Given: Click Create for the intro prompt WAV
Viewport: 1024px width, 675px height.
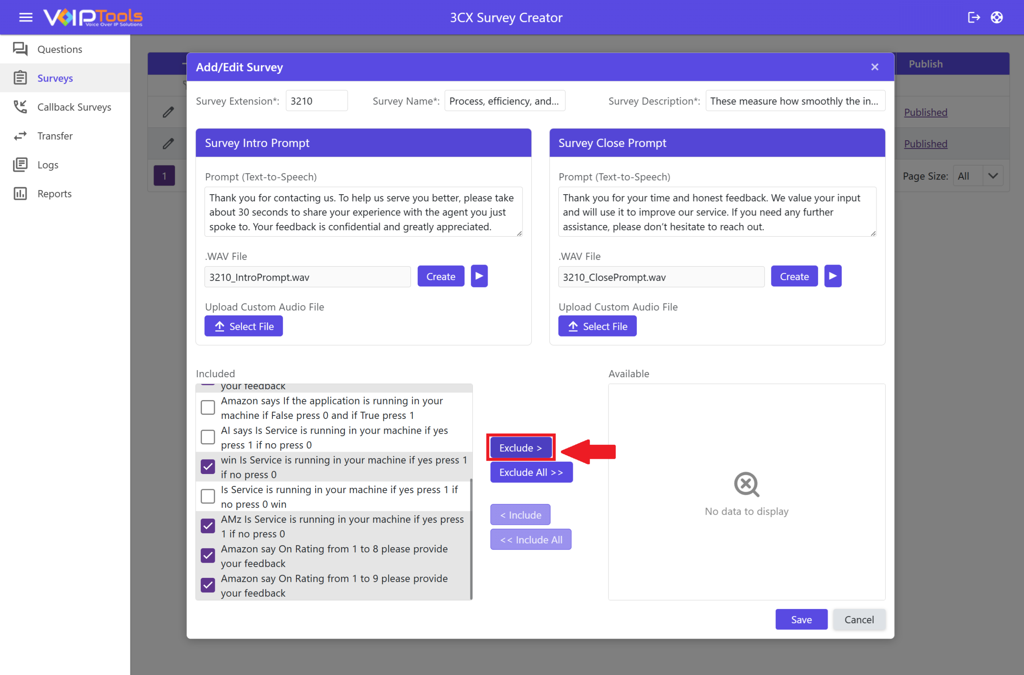Looking at the screenshot, I should click(441, 276).
